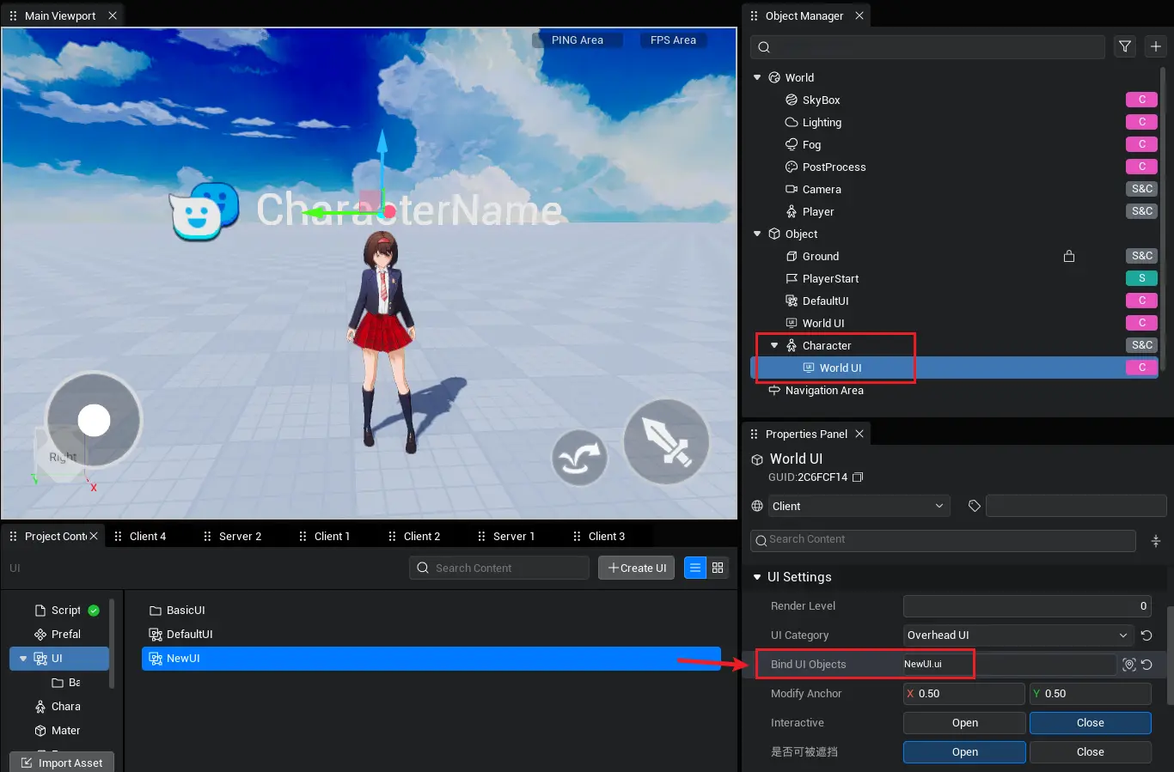Select SkyBox in Object Manager
The image size is (1174, 772).
821,100
